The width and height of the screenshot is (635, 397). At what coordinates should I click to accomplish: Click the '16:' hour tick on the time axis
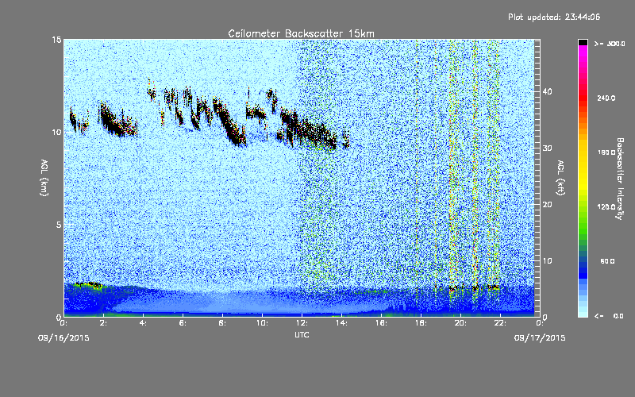(x=381, y=323)
